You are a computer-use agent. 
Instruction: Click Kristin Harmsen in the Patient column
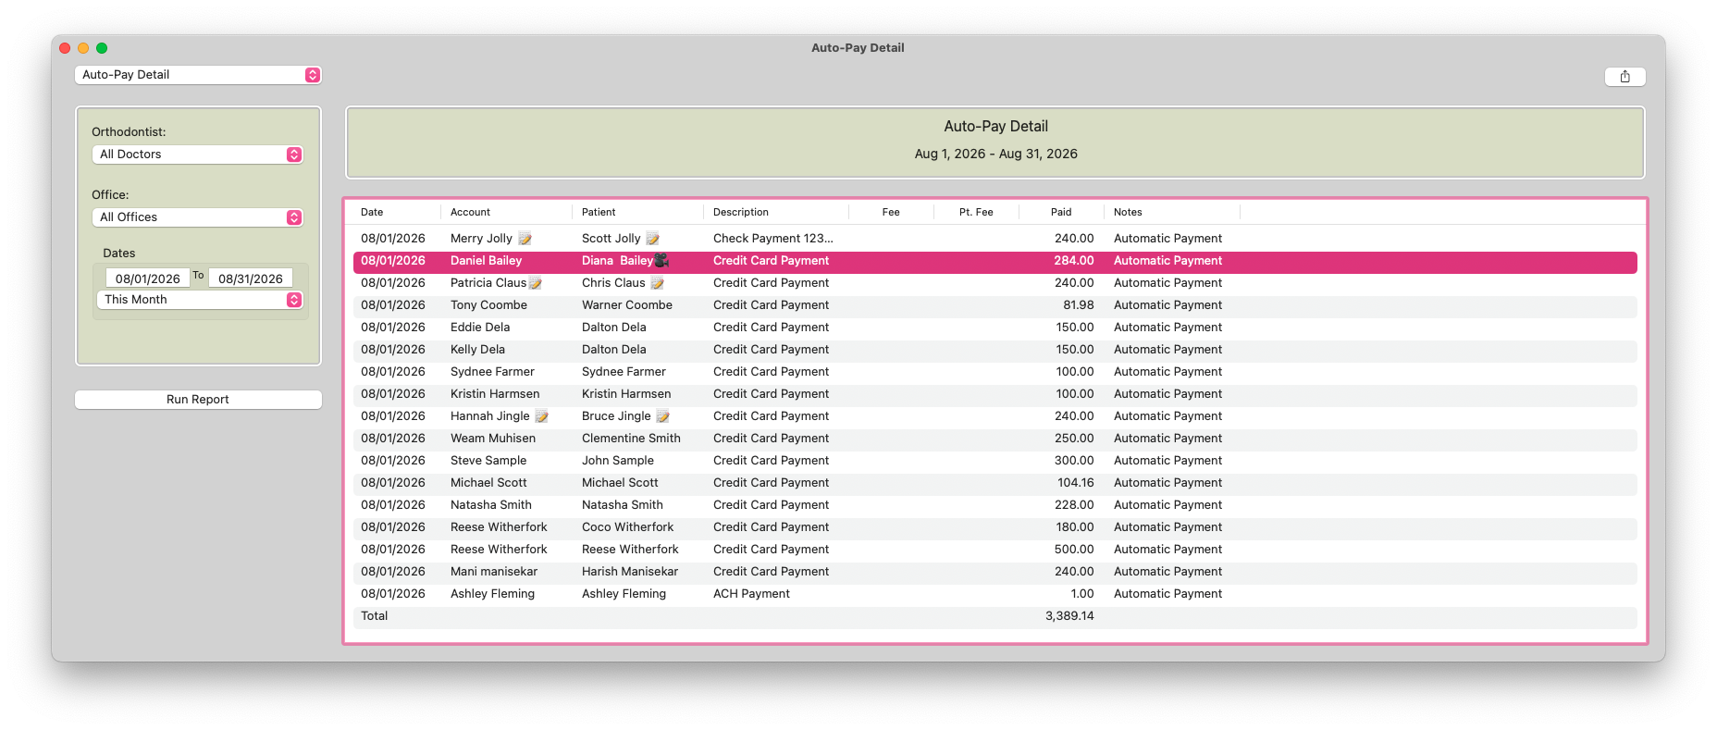(626, 394)
